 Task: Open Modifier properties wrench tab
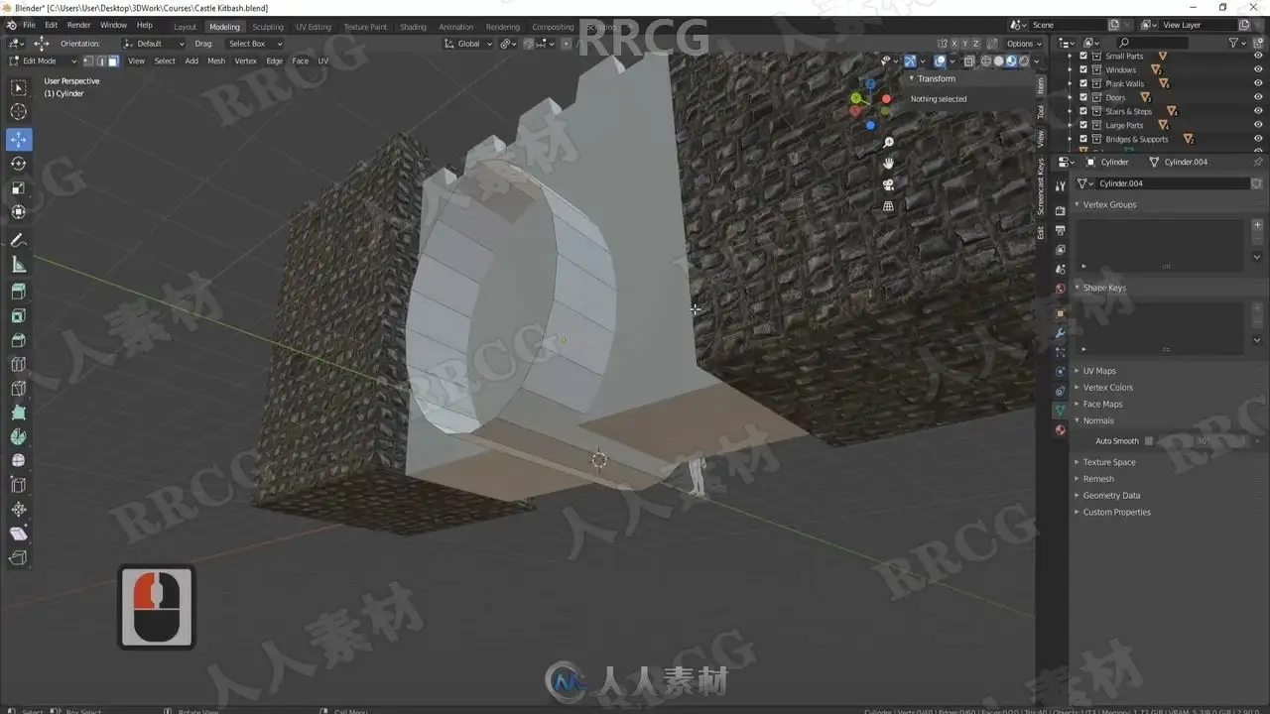click(1060, 332)
